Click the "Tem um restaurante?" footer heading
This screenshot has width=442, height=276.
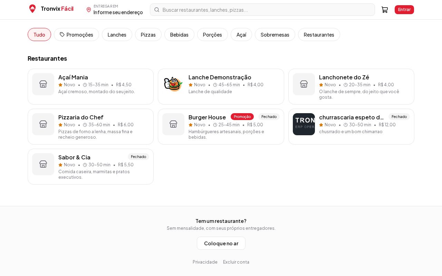pyautogui.click(x=221, y=221)
